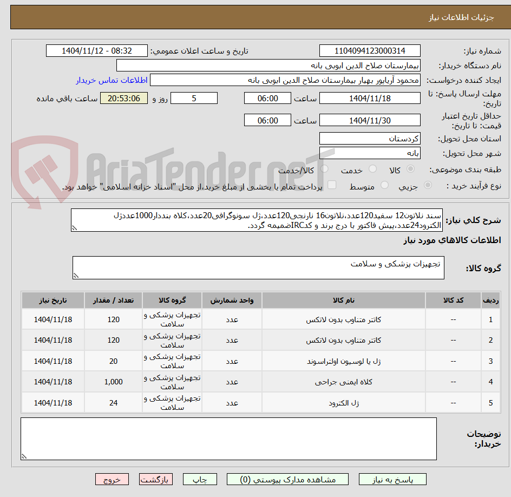Viewport: 511px width, 497px height.
Task: Click the general description text area
Action: click(x=257, y=220)
